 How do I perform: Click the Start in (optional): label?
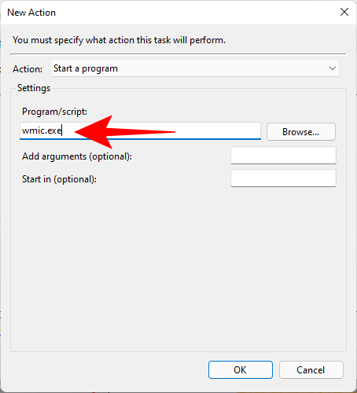point(59,179)
